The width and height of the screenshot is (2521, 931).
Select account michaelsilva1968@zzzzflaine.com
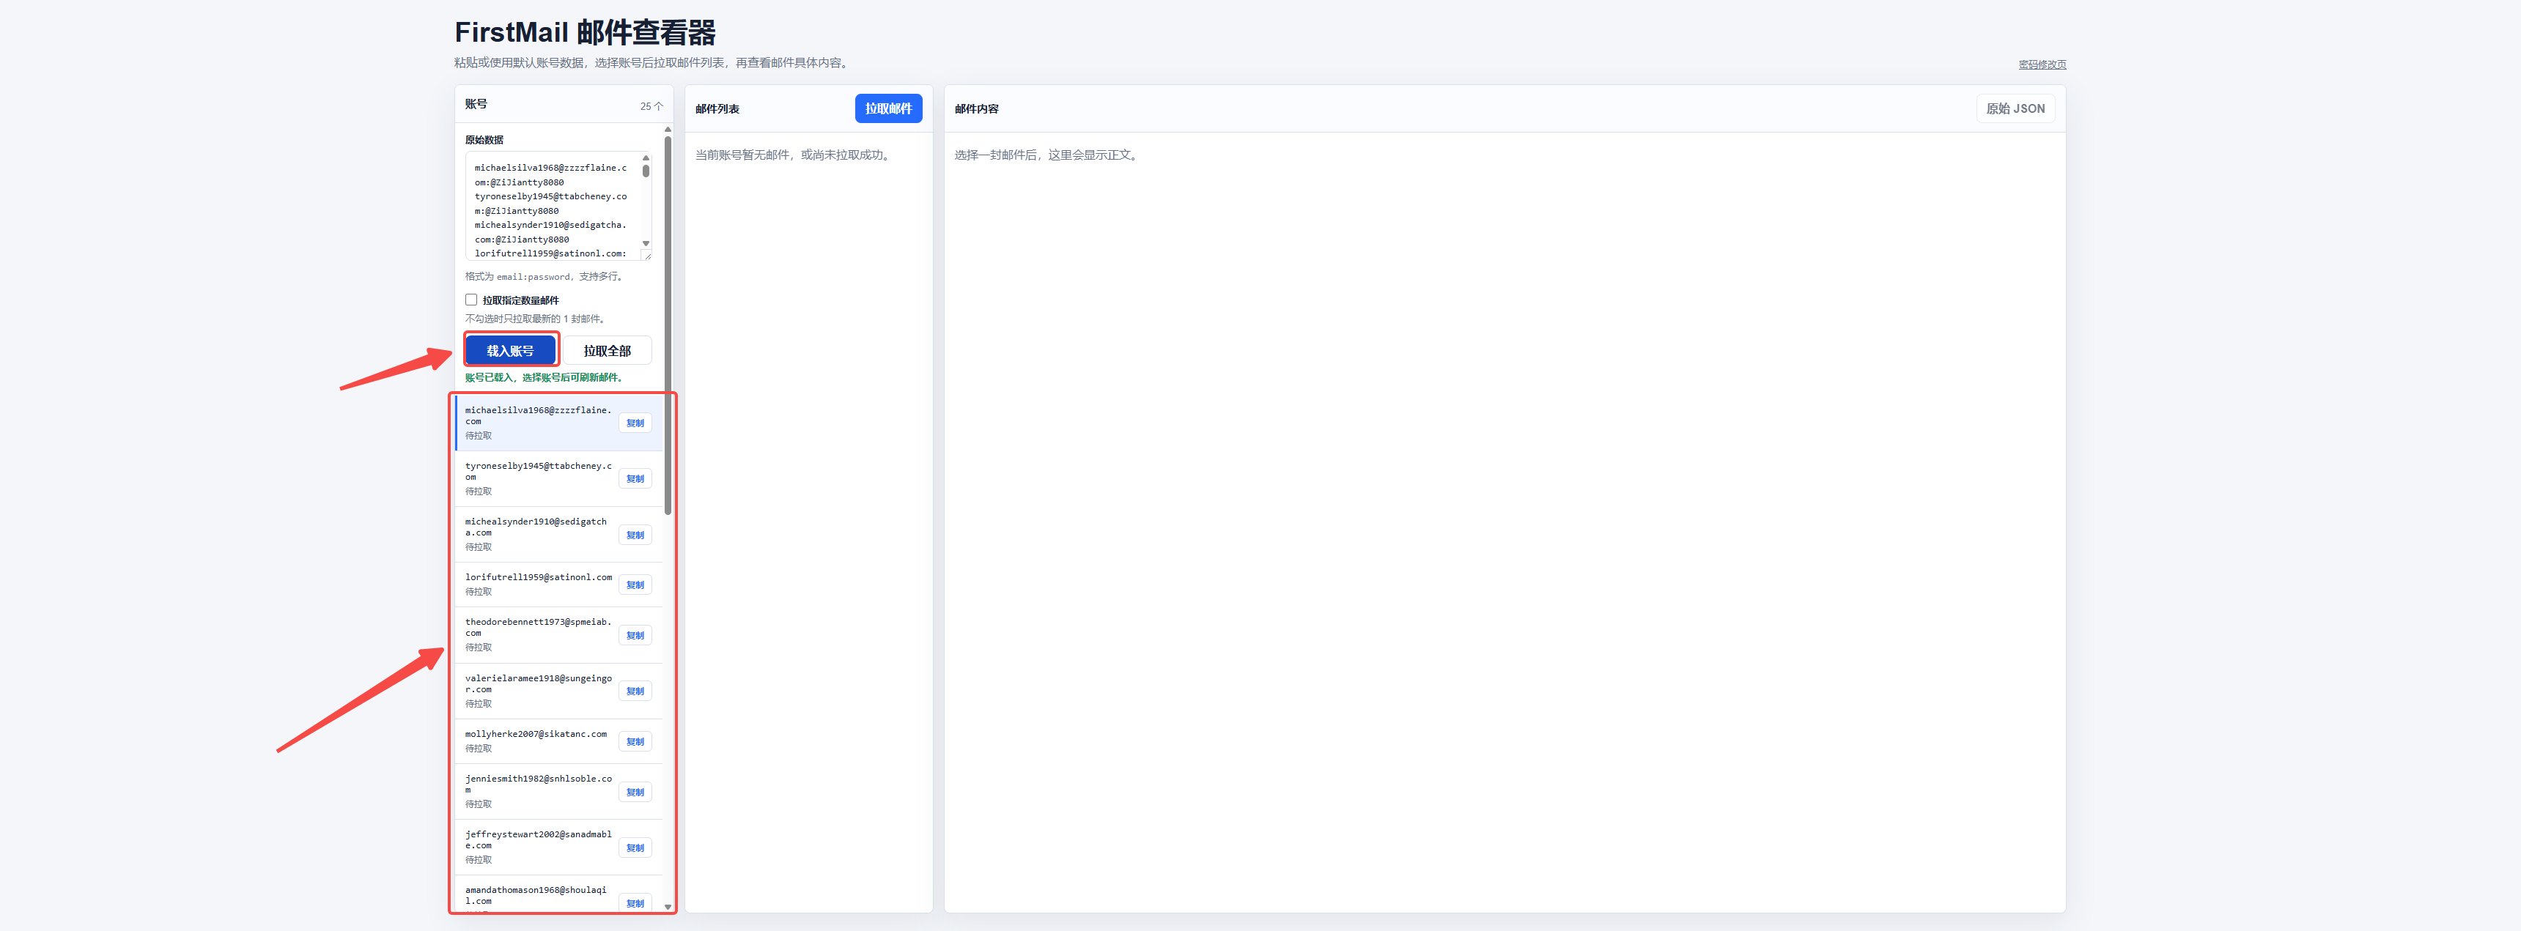559,423
